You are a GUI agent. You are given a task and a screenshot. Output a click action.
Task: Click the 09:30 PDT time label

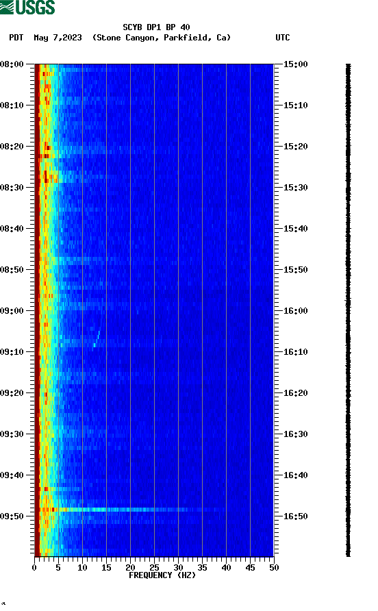12,434
